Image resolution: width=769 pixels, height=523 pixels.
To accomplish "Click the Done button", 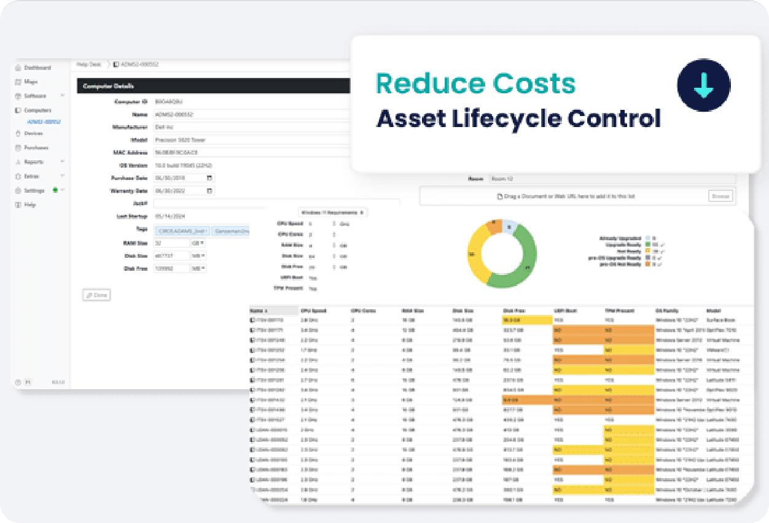I will point(96,295).
